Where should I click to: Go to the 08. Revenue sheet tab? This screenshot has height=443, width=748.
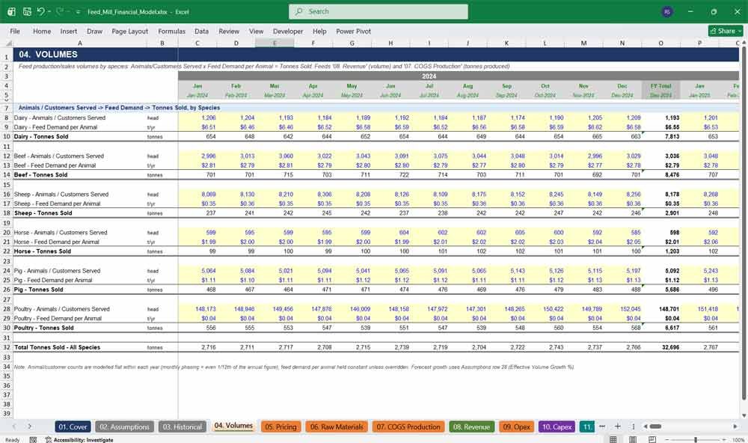coord(471,427)
